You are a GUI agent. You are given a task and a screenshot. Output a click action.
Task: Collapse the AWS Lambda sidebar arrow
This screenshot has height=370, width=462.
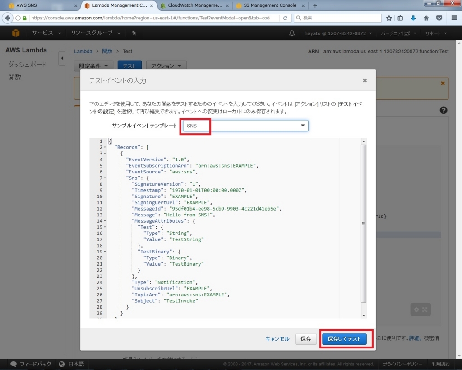pos(62,58)
